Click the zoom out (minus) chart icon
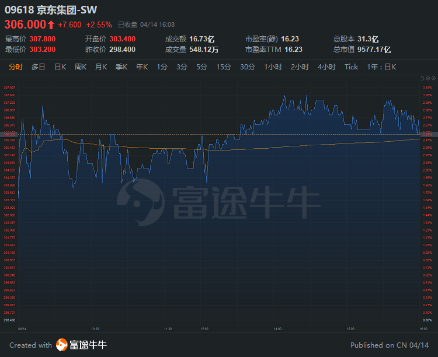The height and width of the screenshot is (357, 438). (x=428, y=78)
